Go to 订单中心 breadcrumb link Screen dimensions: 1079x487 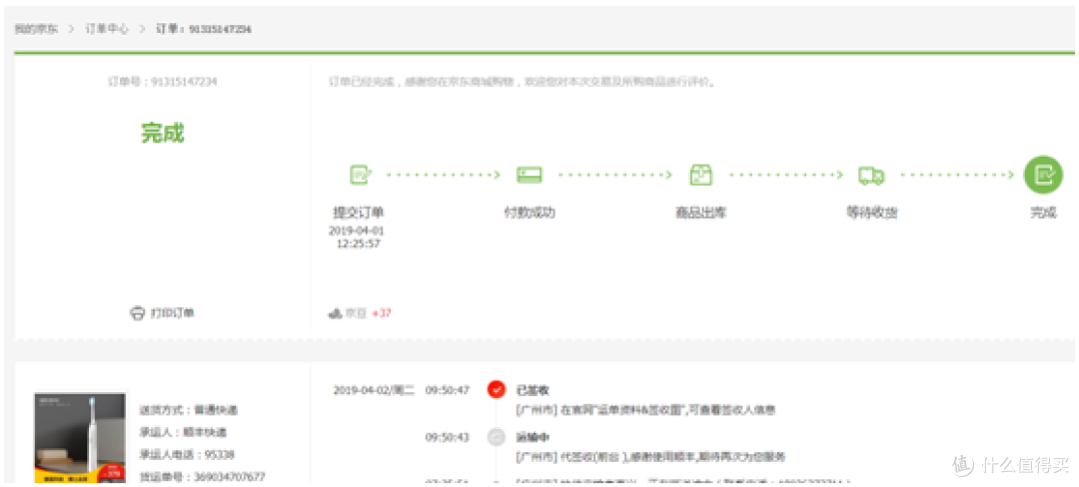(107, 30)
